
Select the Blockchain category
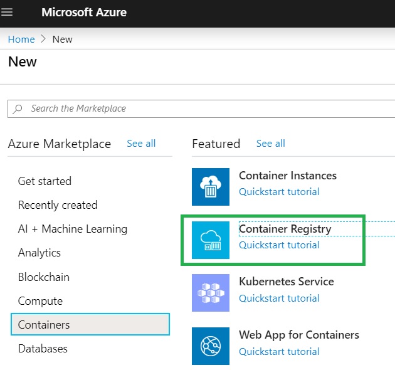point(44,277)
